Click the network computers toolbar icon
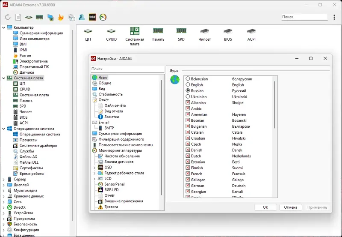The image size is (342, 237). pos(50,17)
